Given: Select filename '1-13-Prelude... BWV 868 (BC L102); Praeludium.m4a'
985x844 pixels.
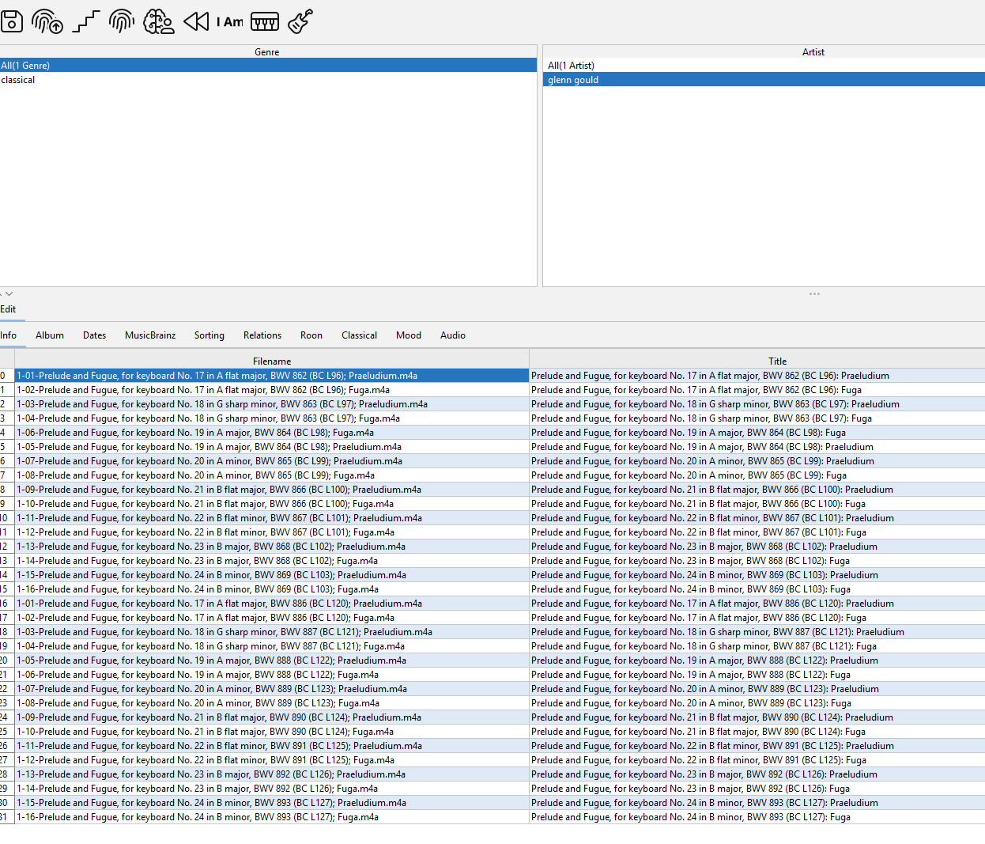Looking at the screenshot, I should click(x=272, y=547).
